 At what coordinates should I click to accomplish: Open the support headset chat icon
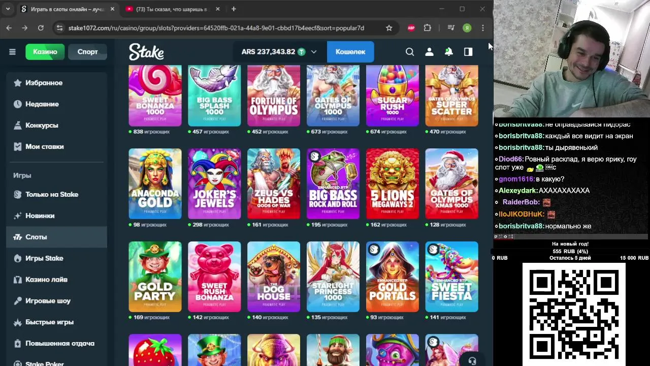(472, 361)
